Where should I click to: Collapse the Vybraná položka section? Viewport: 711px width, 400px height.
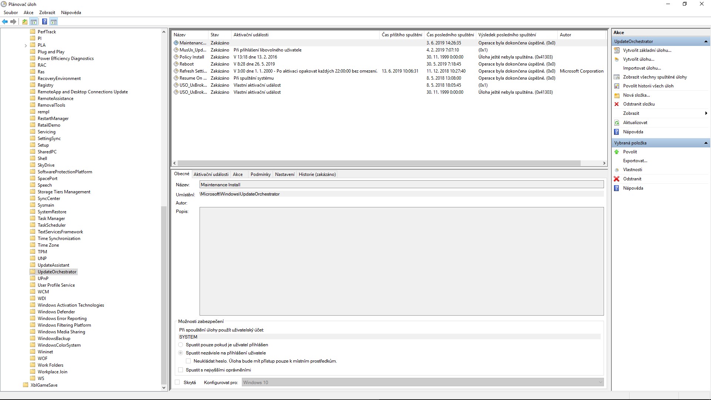705,143
